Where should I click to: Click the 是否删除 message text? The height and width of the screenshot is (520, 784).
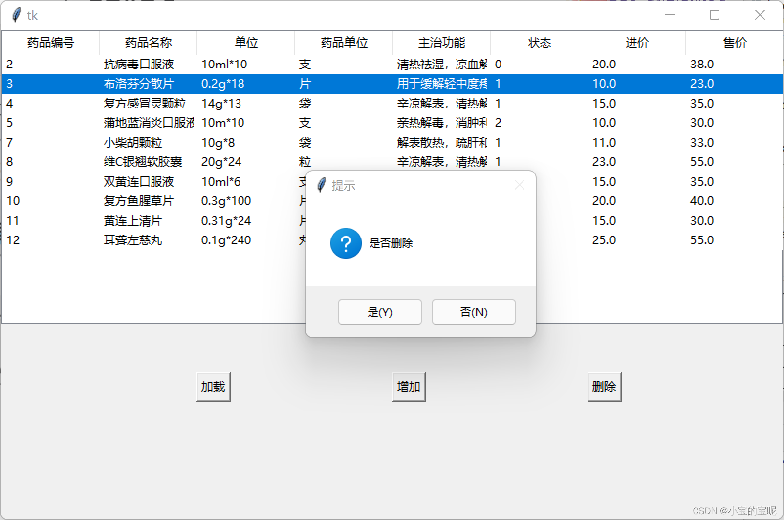[391, 243]
